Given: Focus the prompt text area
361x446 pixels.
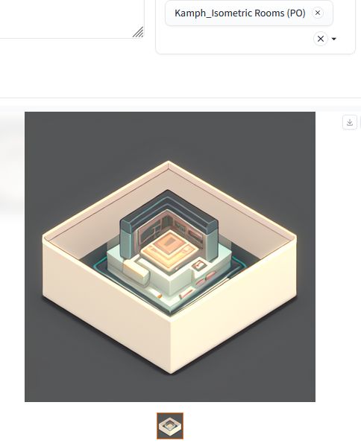Looking at the screenshot, I should tap(72, 19).
